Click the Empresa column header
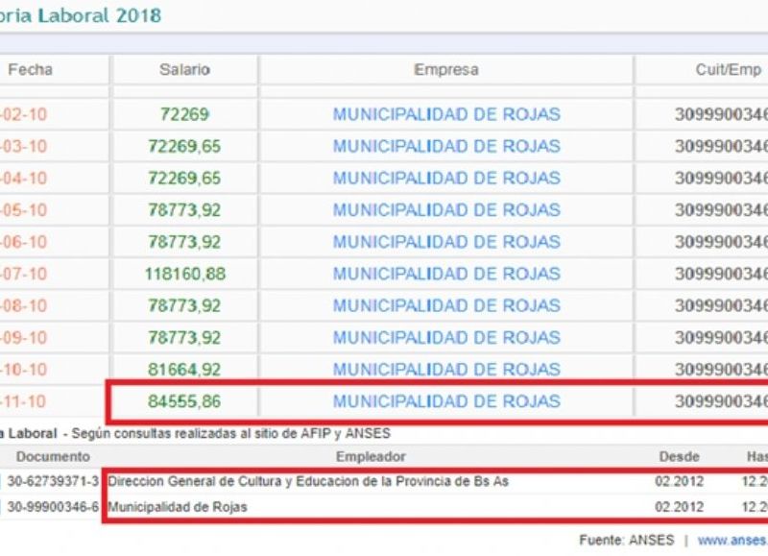 point(445,69)
